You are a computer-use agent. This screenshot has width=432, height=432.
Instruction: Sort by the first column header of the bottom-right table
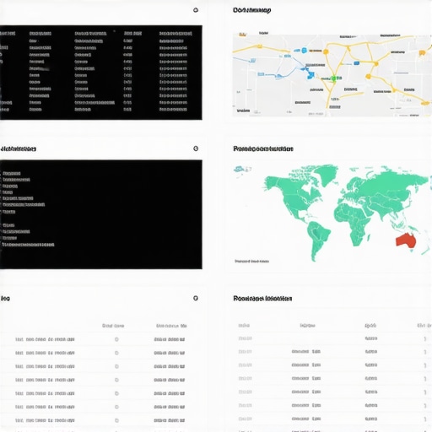point(244,326)
